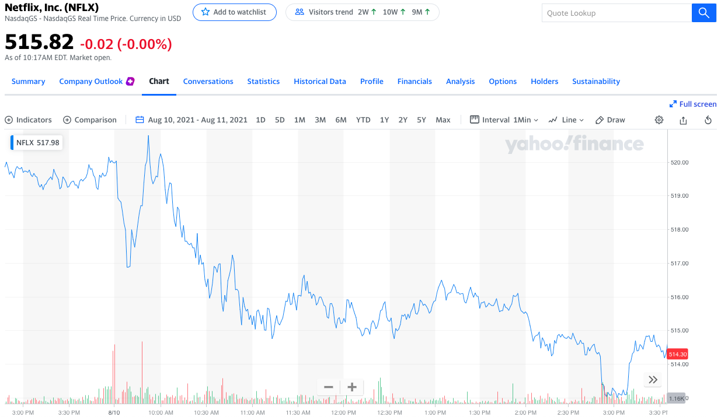Select the 5D time range
The width and height of the screenshot is (721, 417).
click(x=280, y=120)
